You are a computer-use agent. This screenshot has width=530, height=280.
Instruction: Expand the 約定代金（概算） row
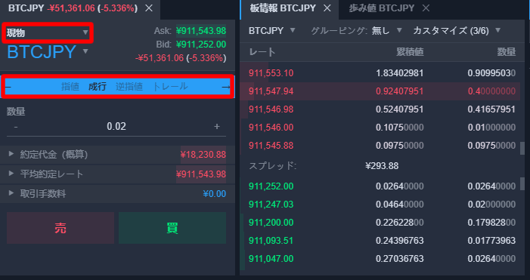click(116, 155)
